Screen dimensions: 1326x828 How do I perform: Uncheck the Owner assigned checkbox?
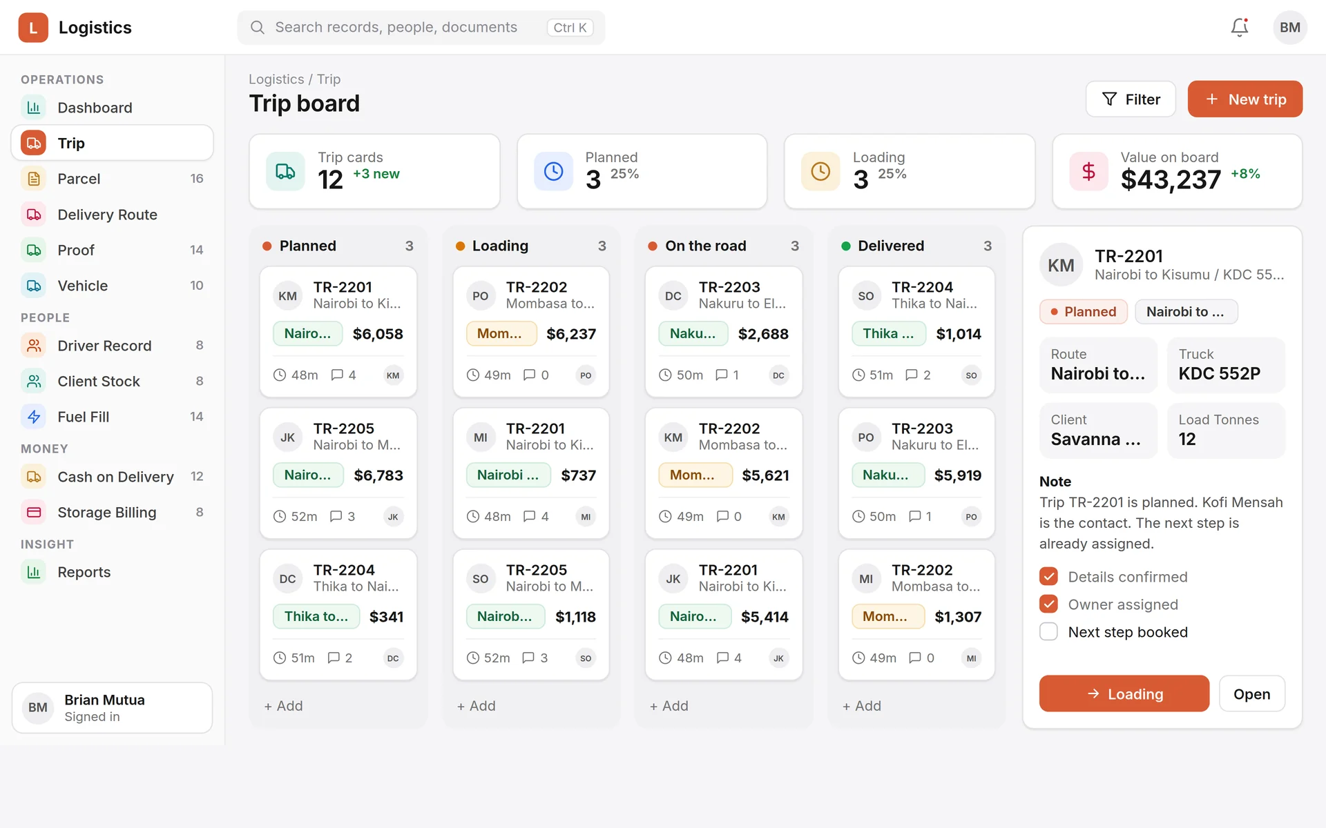(x=1048, y=604)
